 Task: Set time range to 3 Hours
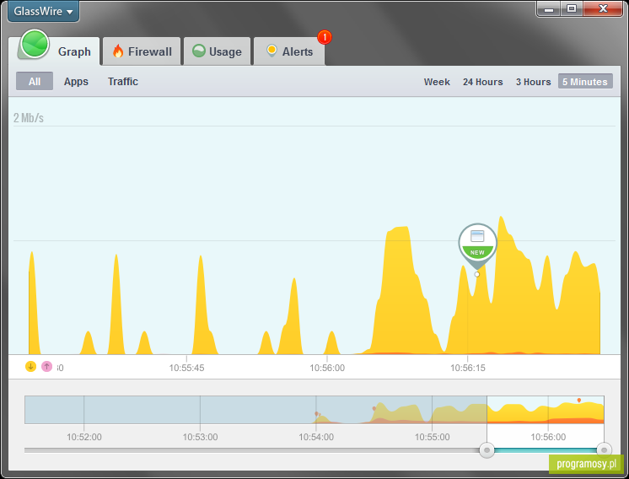(533, 82)
